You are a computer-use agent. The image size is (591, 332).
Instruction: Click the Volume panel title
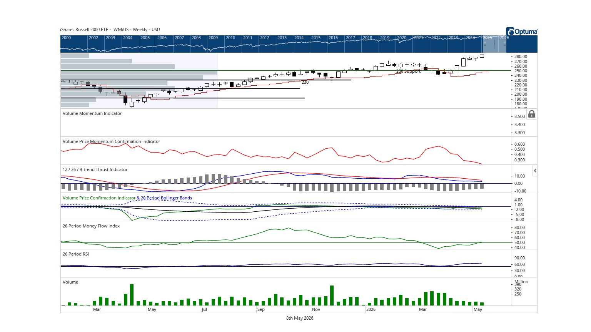coord(70,282)
